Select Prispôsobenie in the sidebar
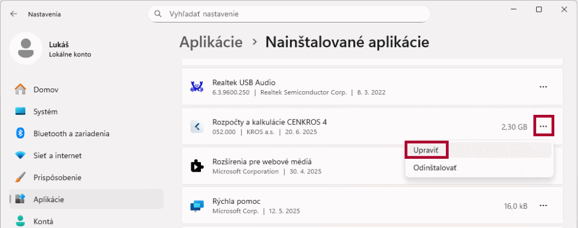 [x=57, y=177]
